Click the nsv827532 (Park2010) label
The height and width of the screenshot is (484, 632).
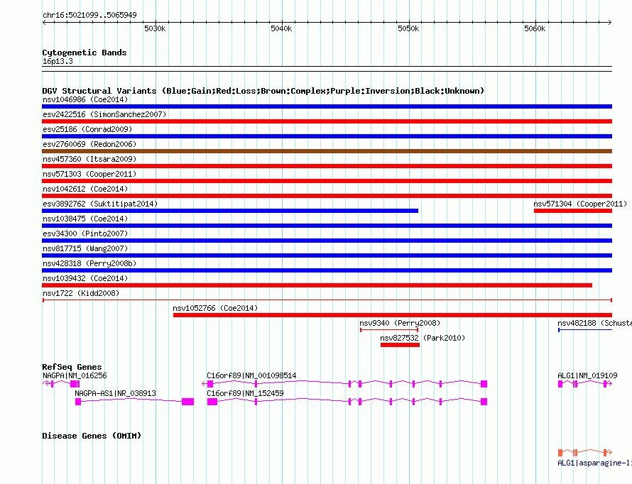[x=423, y=338]
